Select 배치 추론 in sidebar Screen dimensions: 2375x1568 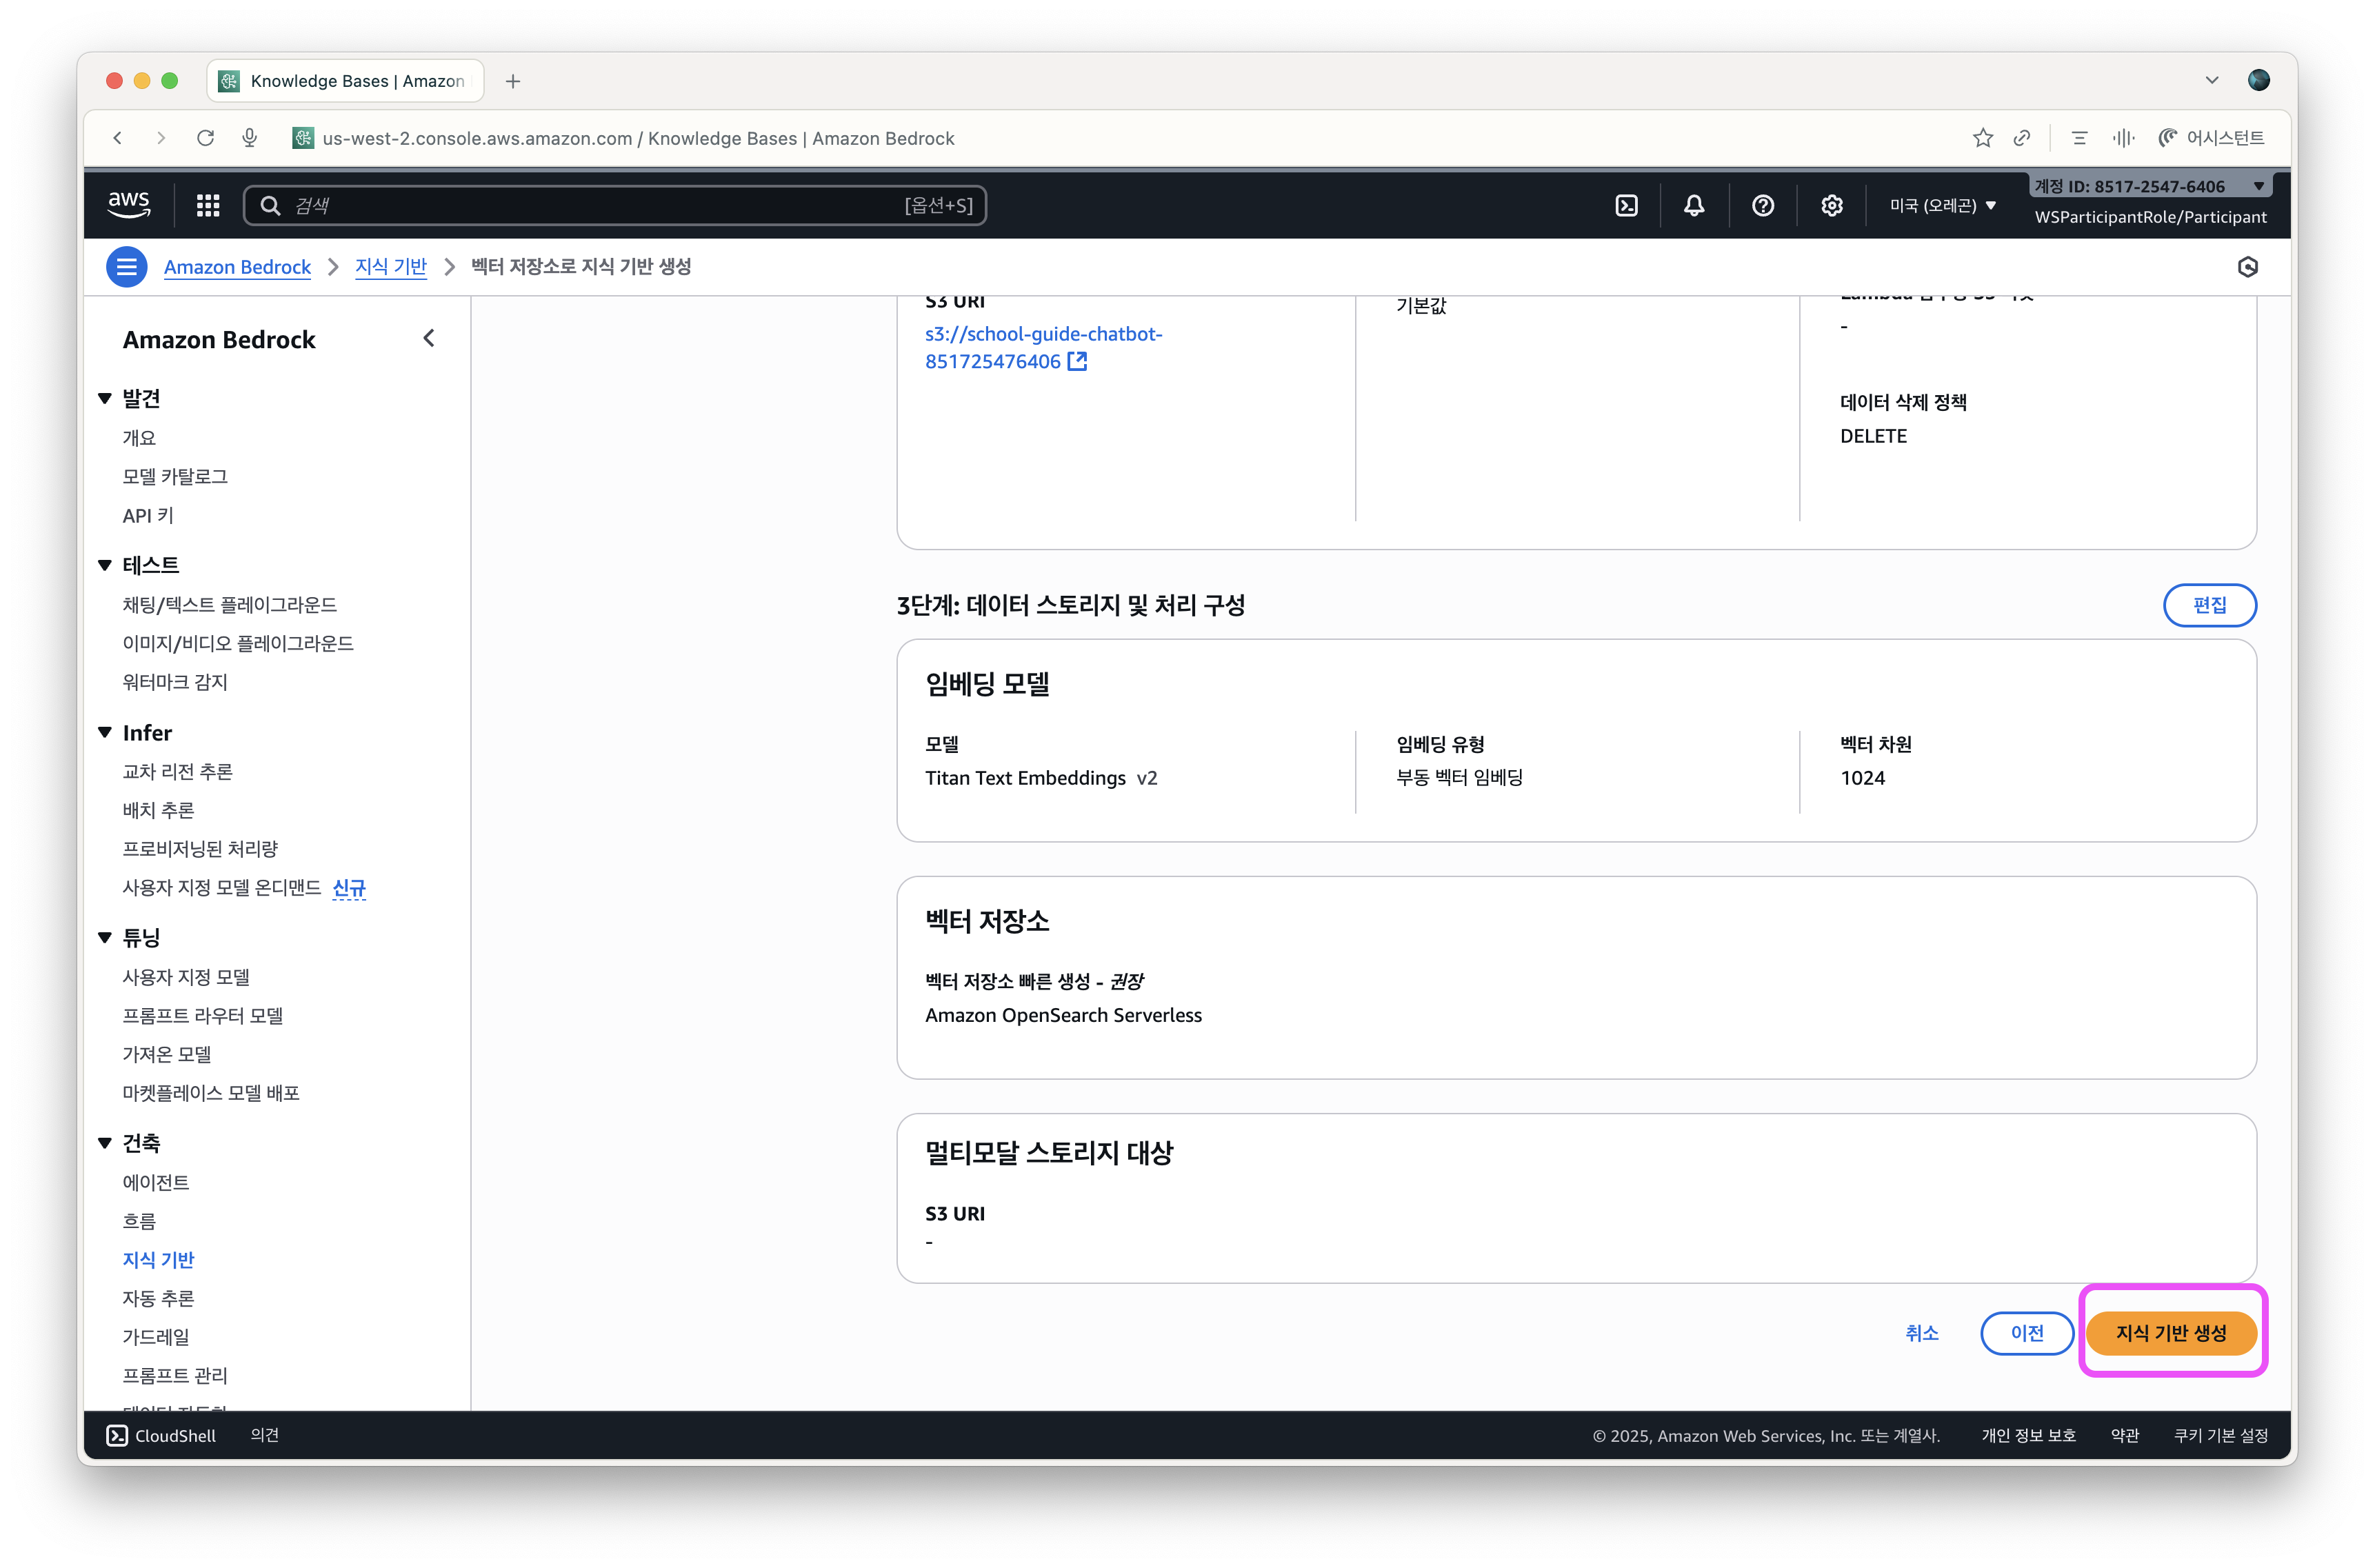coord(158,810)
